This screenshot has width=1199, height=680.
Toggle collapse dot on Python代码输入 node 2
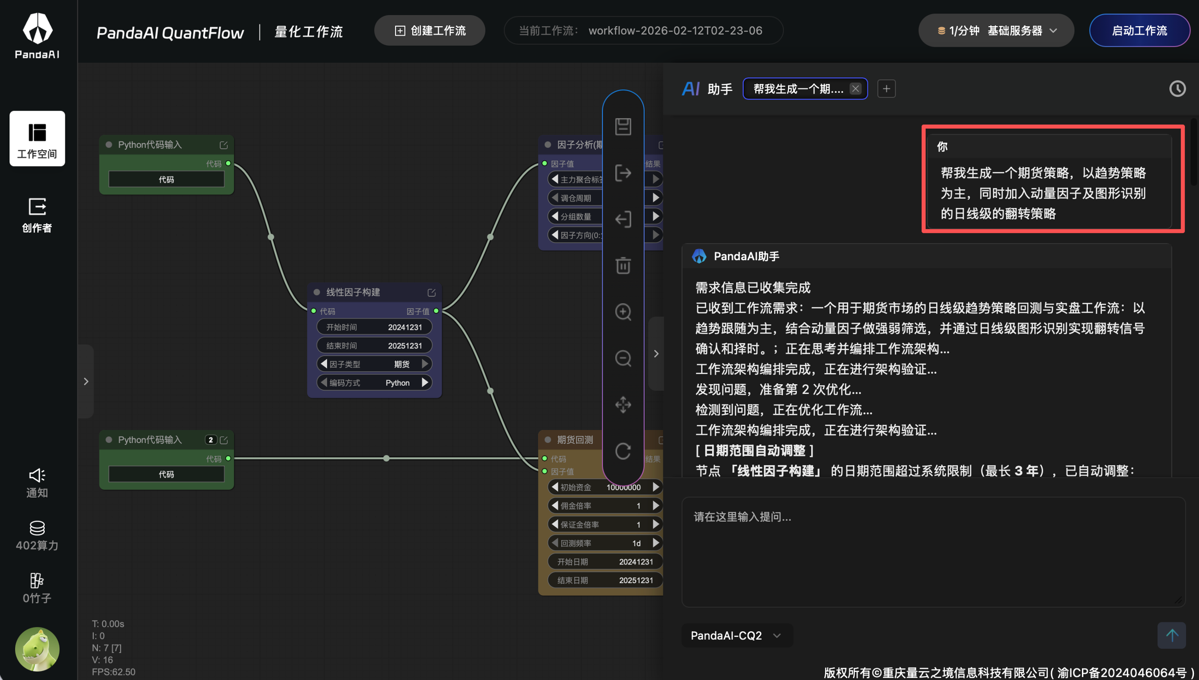pyautogui.click(x=109, y=440)
